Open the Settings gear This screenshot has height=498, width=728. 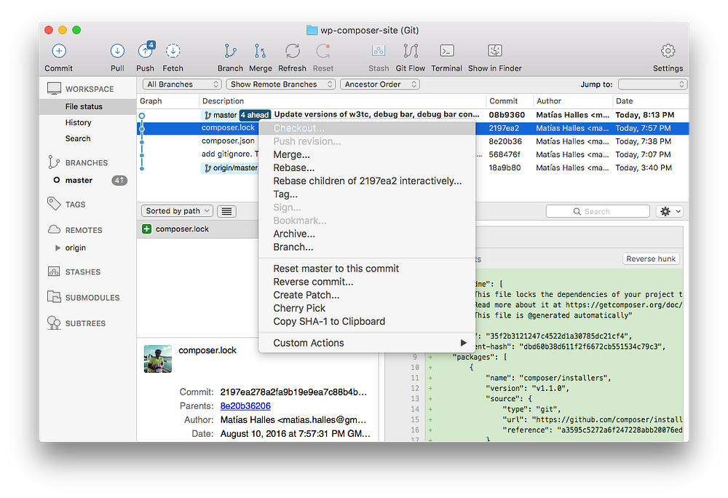pyautogui.click(x=668, y=51)
